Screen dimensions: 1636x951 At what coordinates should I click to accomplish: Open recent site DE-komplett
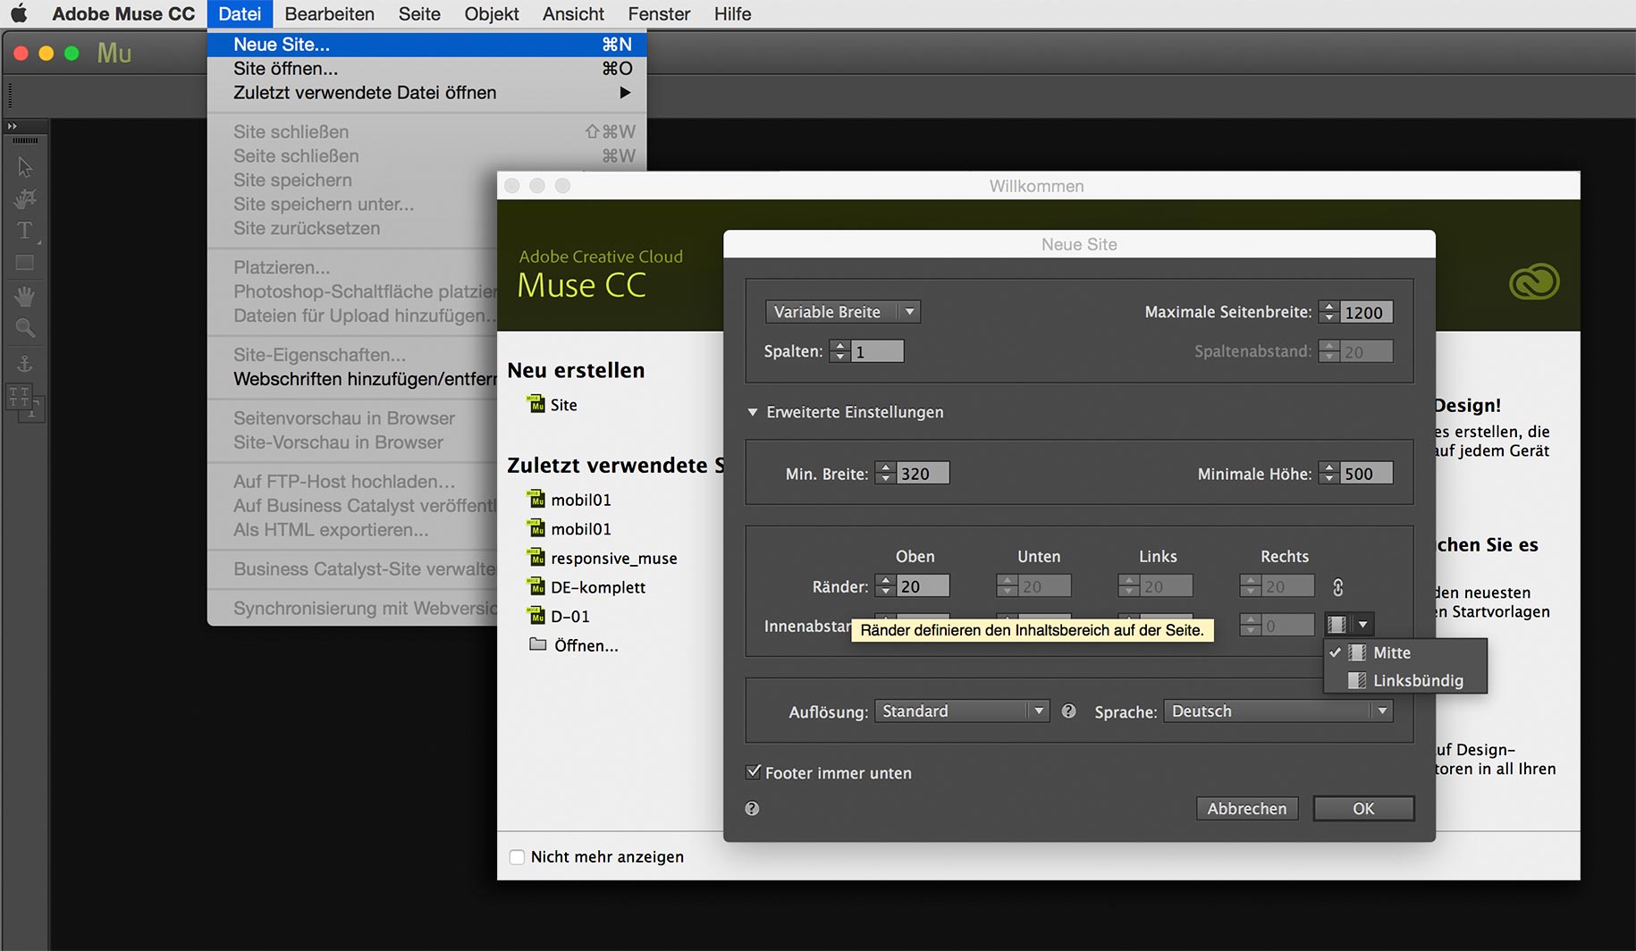click(x=598, y=587)
